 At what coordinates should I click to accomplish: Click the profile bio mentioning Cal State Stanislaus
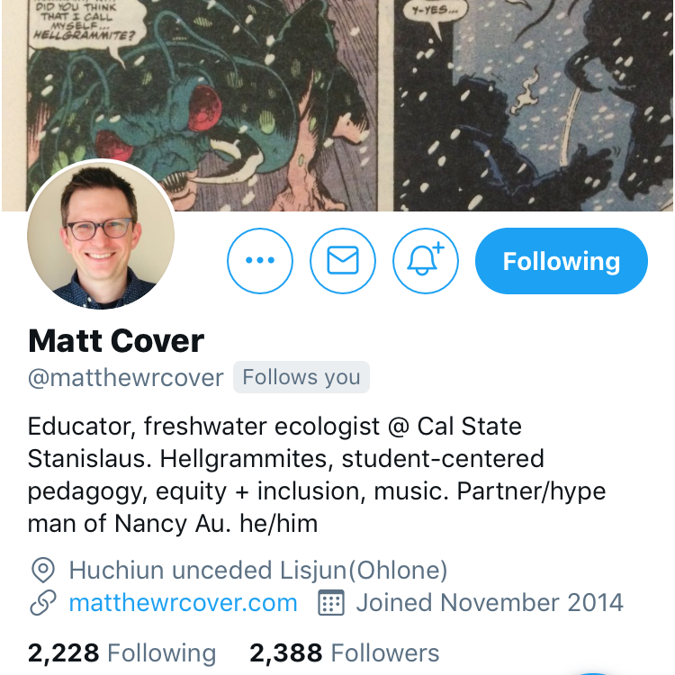pos(317,475)
